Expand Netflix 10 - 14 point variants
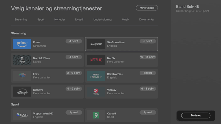The image size is (221, 124). [148, 57]
